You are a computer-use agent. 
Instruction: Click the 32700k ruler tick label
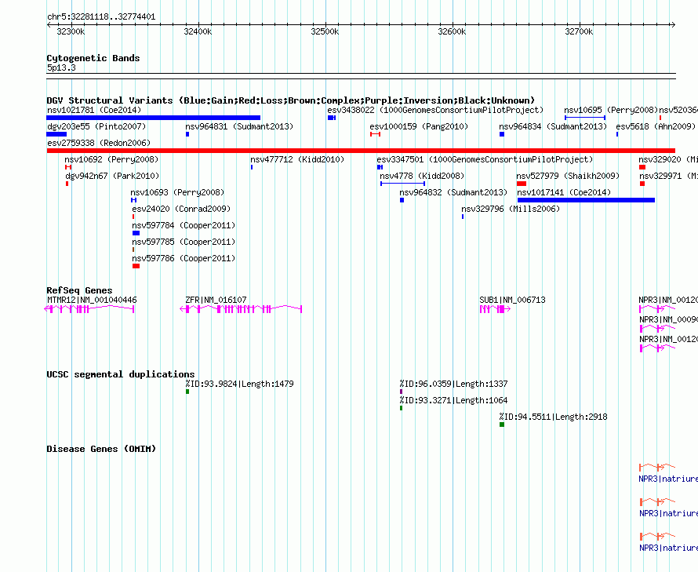(579, 31)
